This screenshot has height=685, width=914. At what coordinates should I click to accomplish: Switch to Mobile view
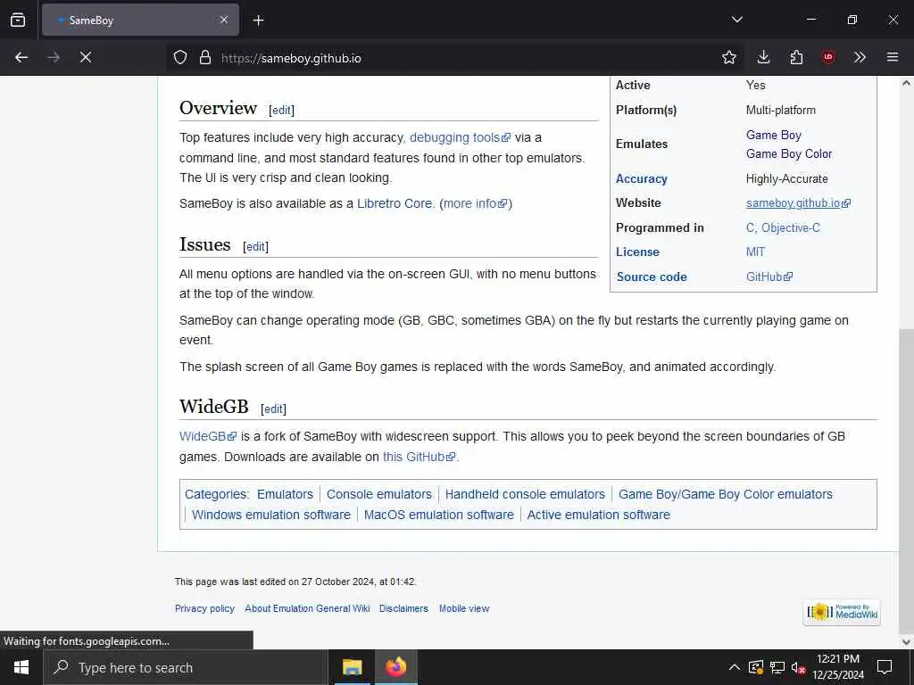(x=464, y=608)
